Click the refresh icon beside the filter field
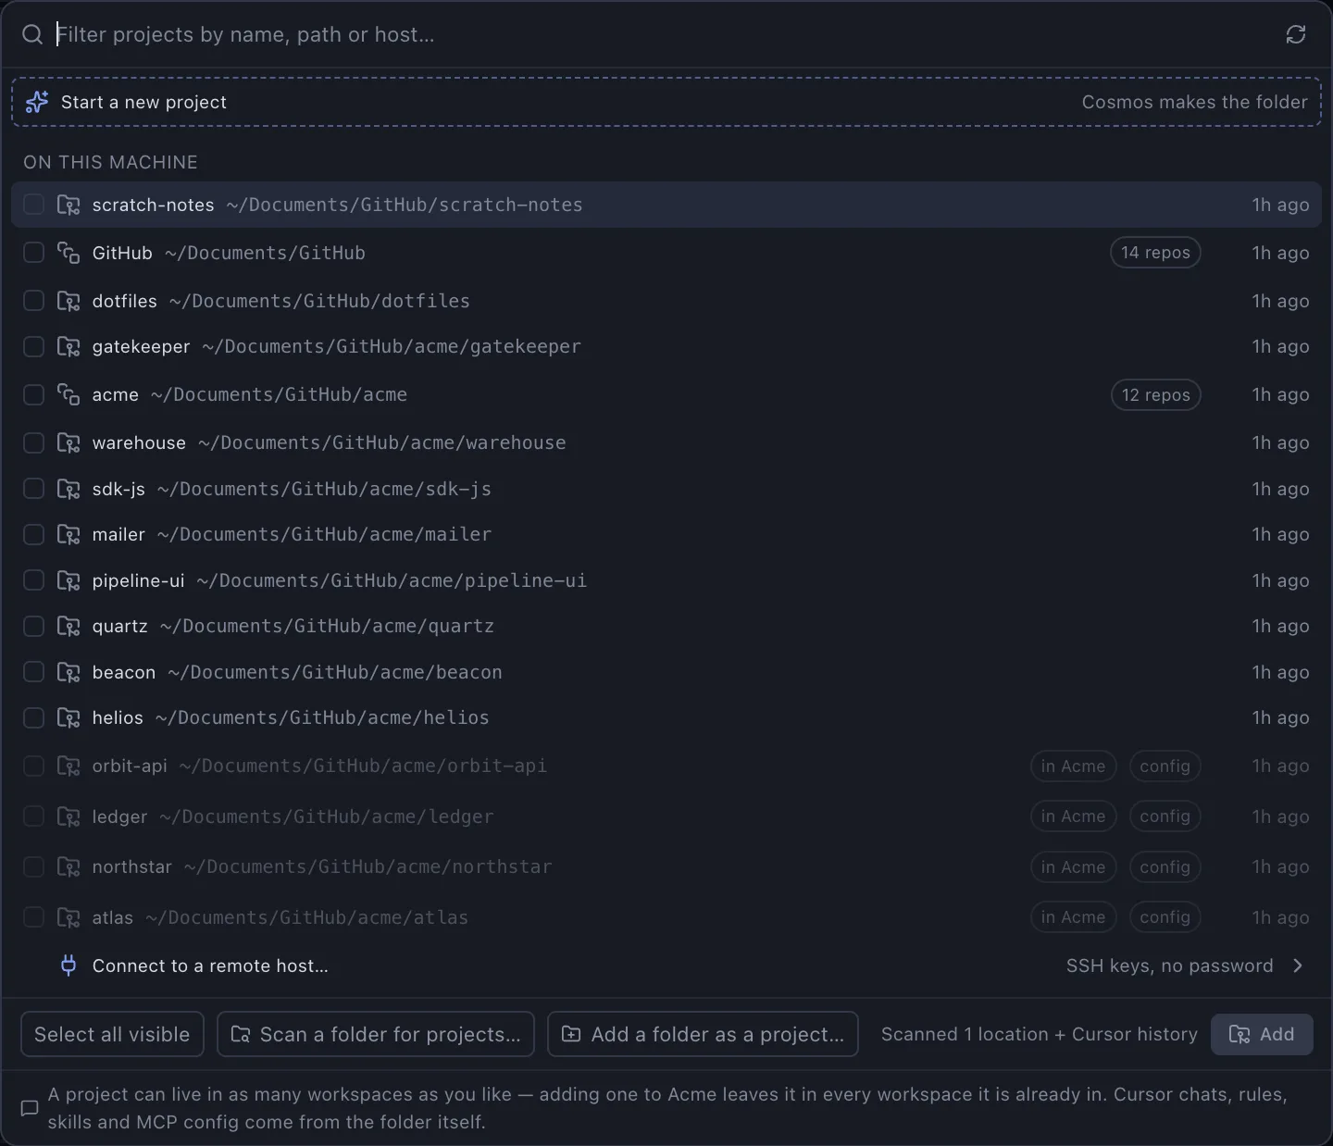The width and height of the screenshot is (1333, 1146). click(1295, 34)
